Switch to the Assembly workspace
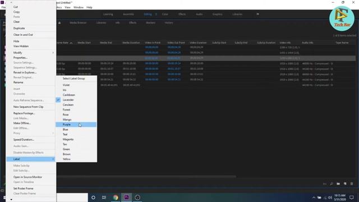This screenshot has height=202, width=359. 128,14
